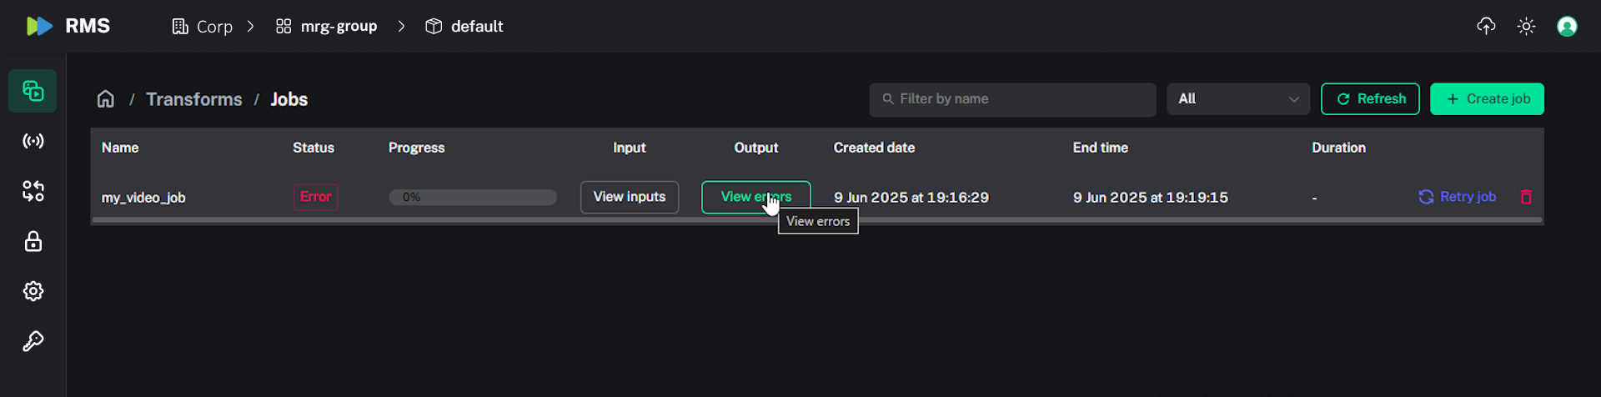
Task: Click the Name column header
Action: [x=120, y=148]
